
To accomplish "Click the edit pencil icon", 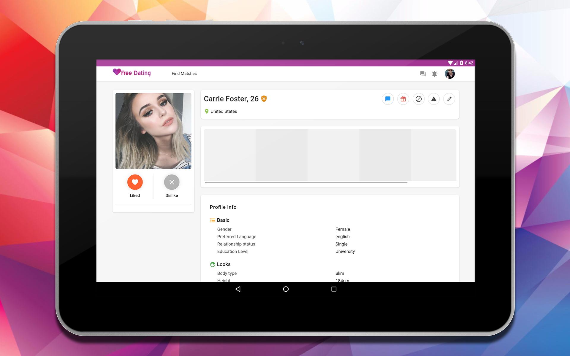I will coord(449,99).
